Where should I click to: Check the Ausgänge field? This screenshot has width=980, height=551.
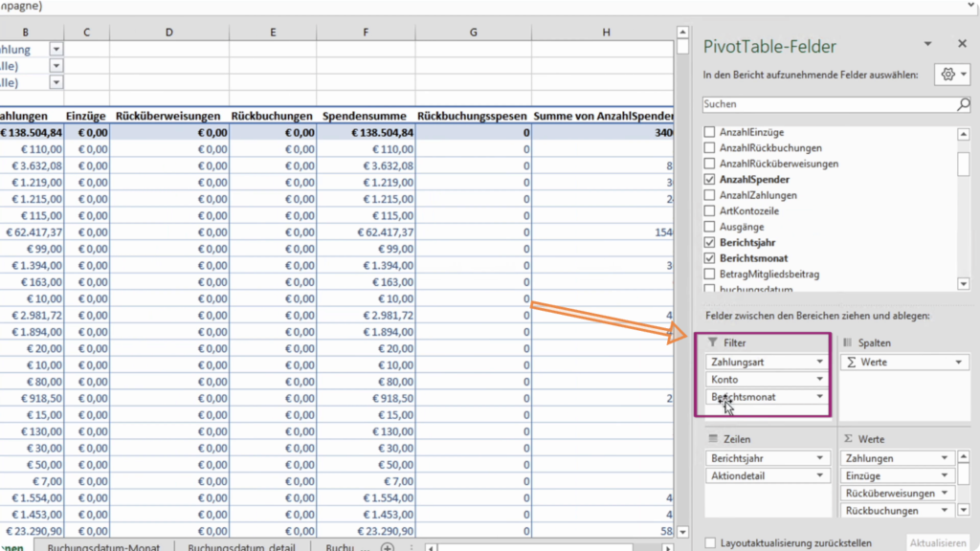click(x=709, y=226)
